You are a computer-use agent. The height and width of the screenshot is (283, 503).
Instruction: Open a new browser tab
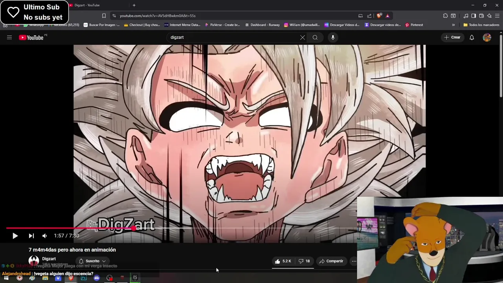pos(134,5)
